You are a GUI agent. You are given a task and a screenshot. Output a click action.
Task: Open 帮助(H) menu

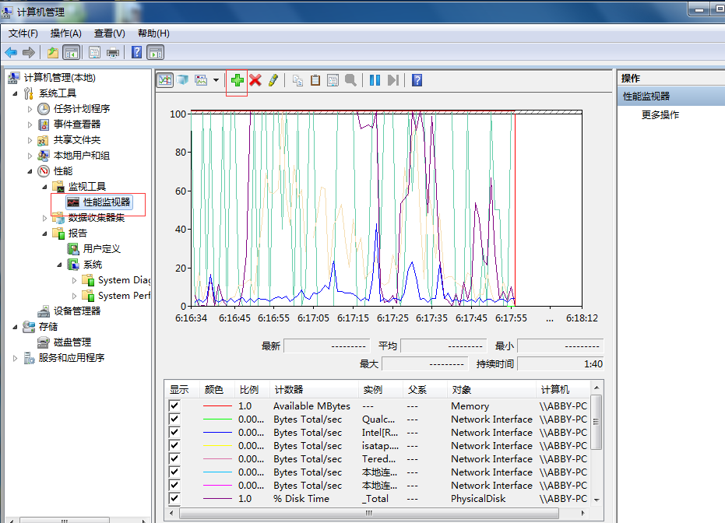153,33
